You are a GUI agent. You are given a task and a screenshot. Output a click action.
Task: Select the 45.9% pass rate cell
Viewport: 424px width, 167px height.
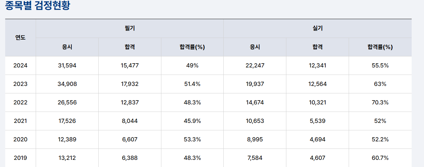[x=192, y=121]
